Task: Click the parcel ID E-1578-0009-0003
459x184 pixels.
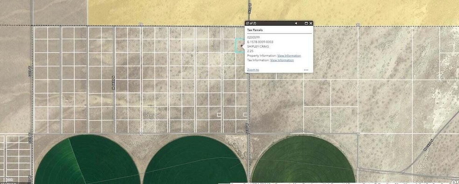Action: pyautogui.click(x=260, y=42)
